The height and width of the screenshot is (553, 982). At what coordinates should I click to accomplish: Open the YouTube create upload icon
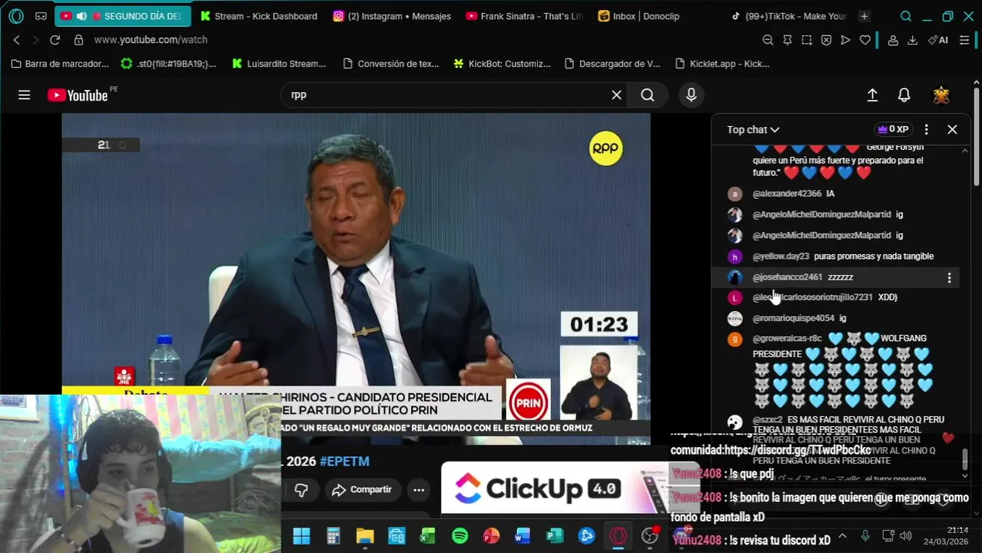click(x=872, y=94)
